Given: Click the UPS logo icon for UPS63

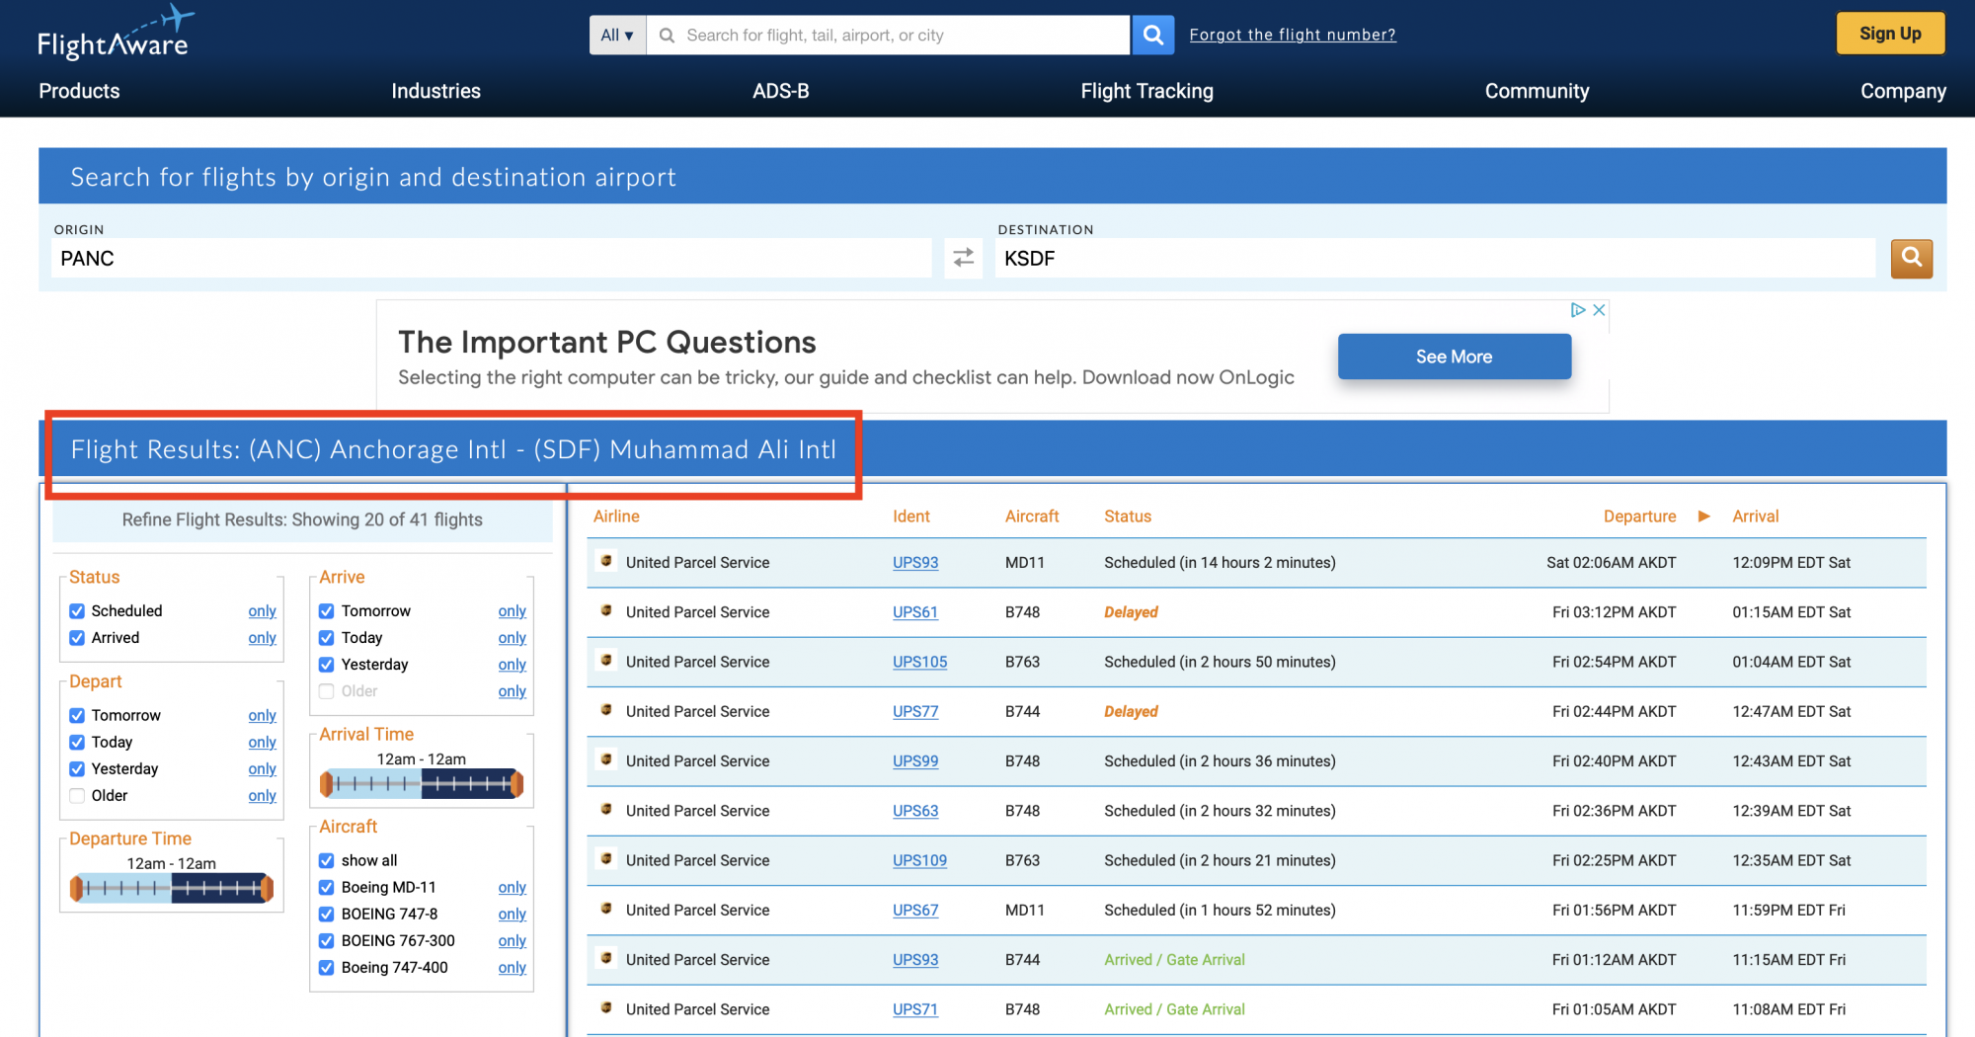Looking at the screenshot, I should [x=606, y=809].
